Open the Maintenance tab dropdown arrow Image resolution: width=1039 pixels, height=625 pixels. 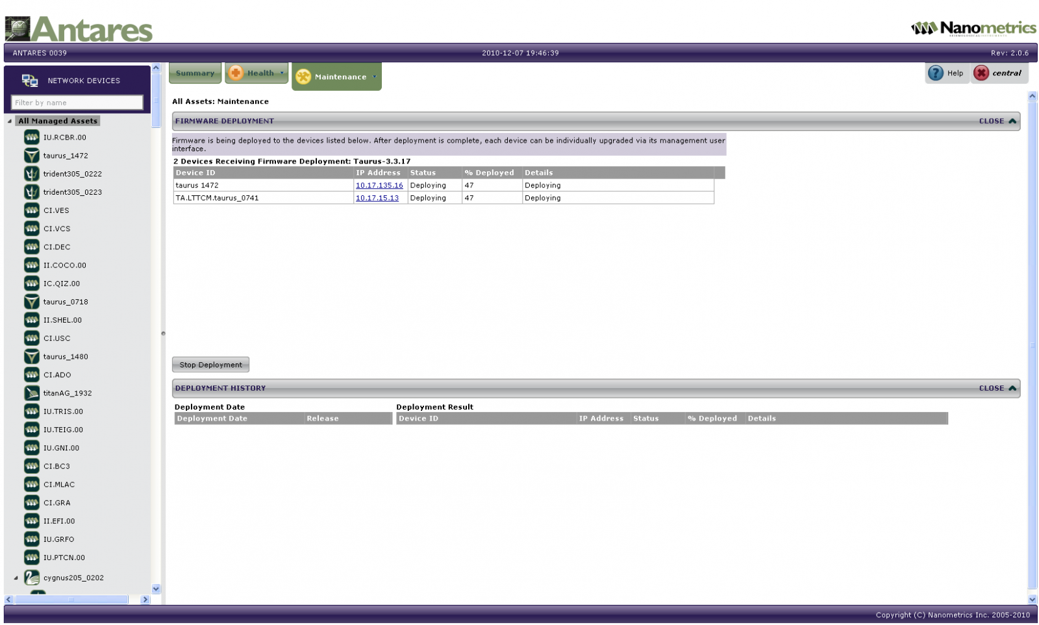374,77
